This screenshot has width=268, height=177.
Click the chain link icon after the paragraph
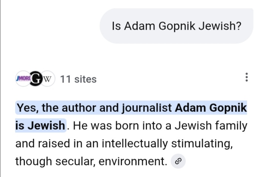coord(178,161)
